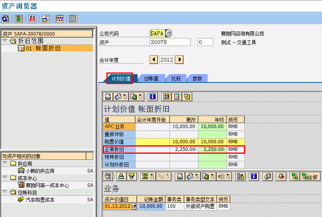322x217 pixels.
Task: Click the details magnifier icon in transactions toolbar
Action: click(108, 176)
